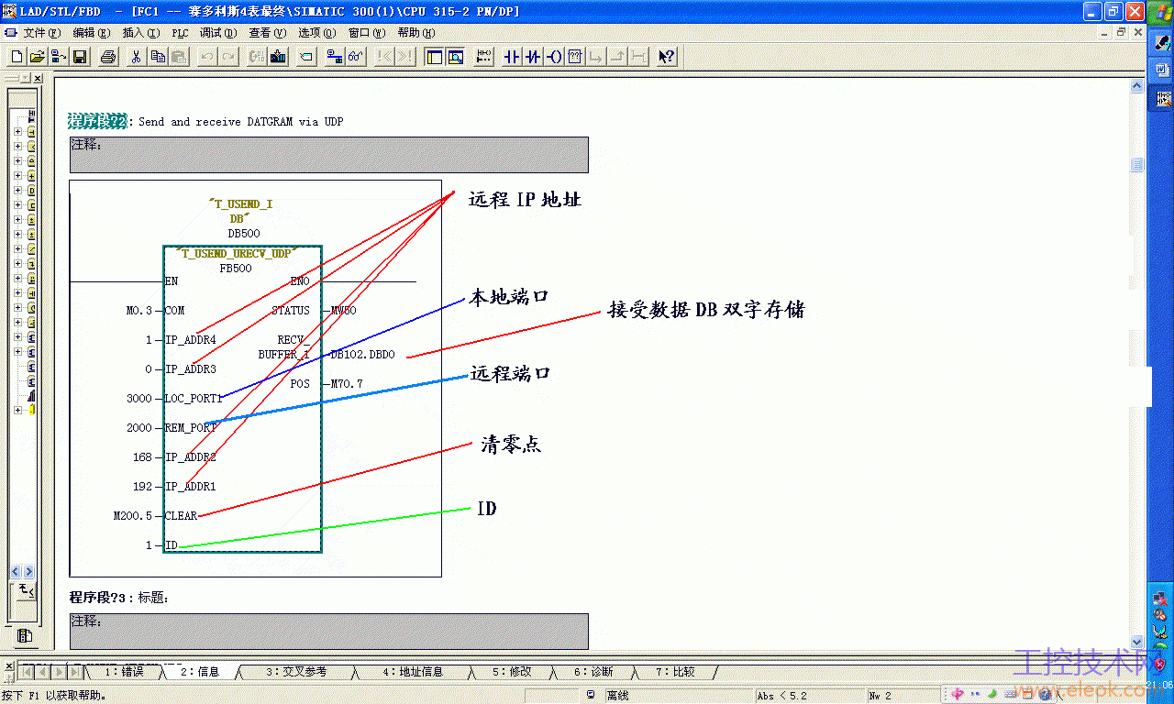
Task: Create a new block with New icon
Action: coord(17,57)
